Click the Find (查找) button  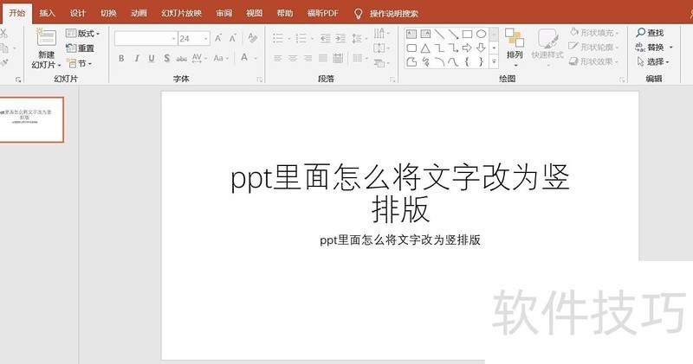click(x=650, y=33)
